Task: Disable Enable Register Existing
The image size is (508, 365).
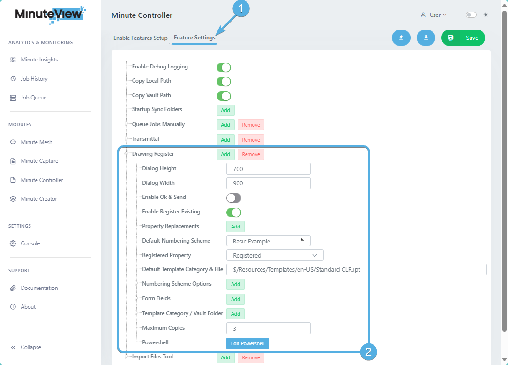Action: [233, 212]
